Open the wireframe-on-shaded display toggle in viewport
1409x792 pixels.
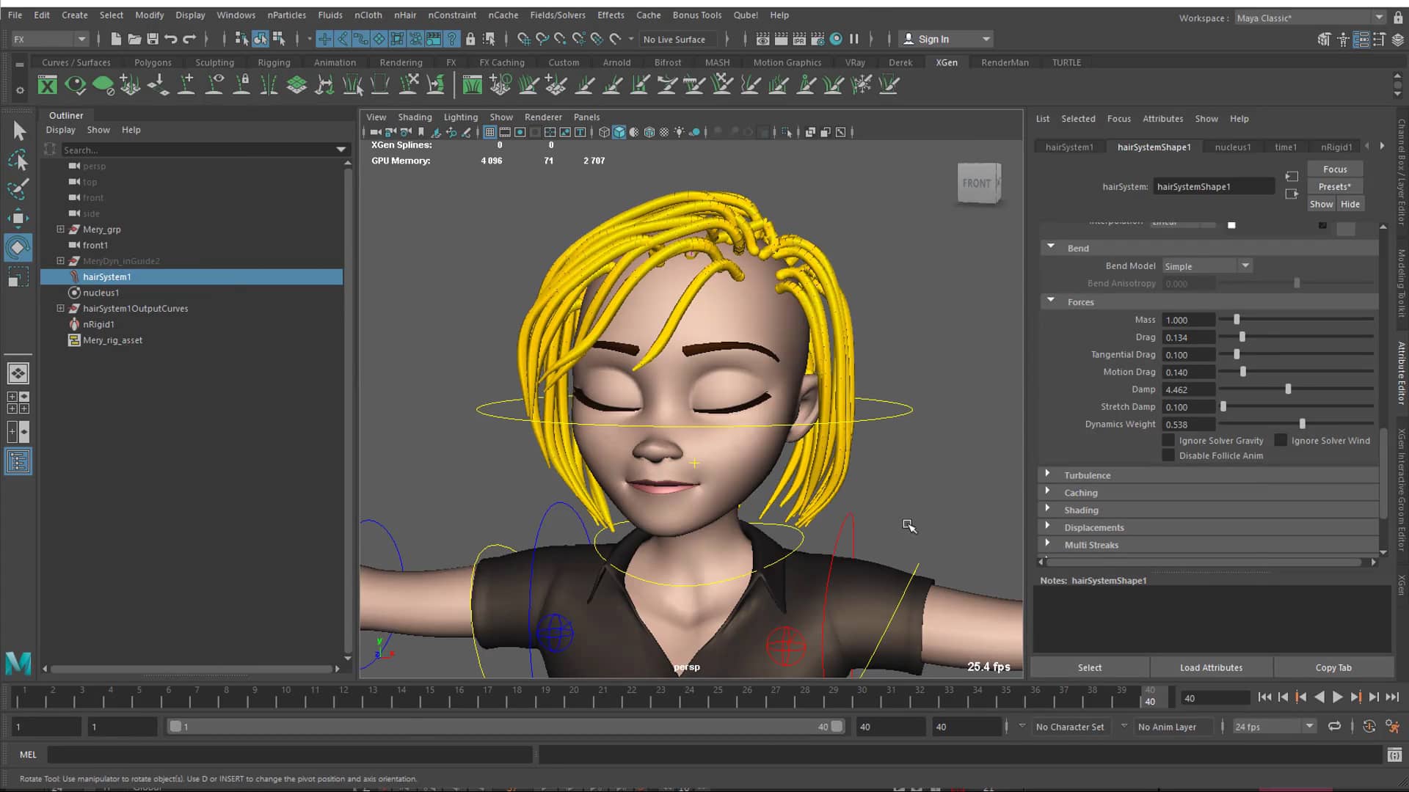click(x=633, y=132)
